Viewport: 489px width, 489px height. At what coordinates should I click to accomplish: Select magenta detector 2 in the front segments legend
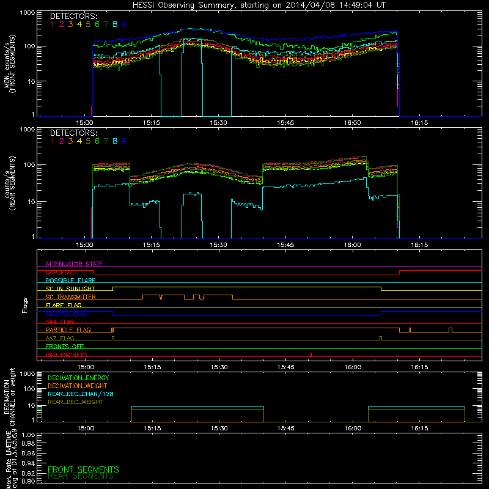point(62,24)
